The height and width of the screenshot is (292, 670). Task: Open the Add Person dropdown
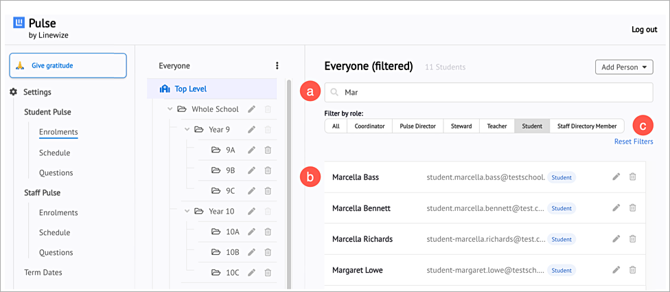coord(624,67)
